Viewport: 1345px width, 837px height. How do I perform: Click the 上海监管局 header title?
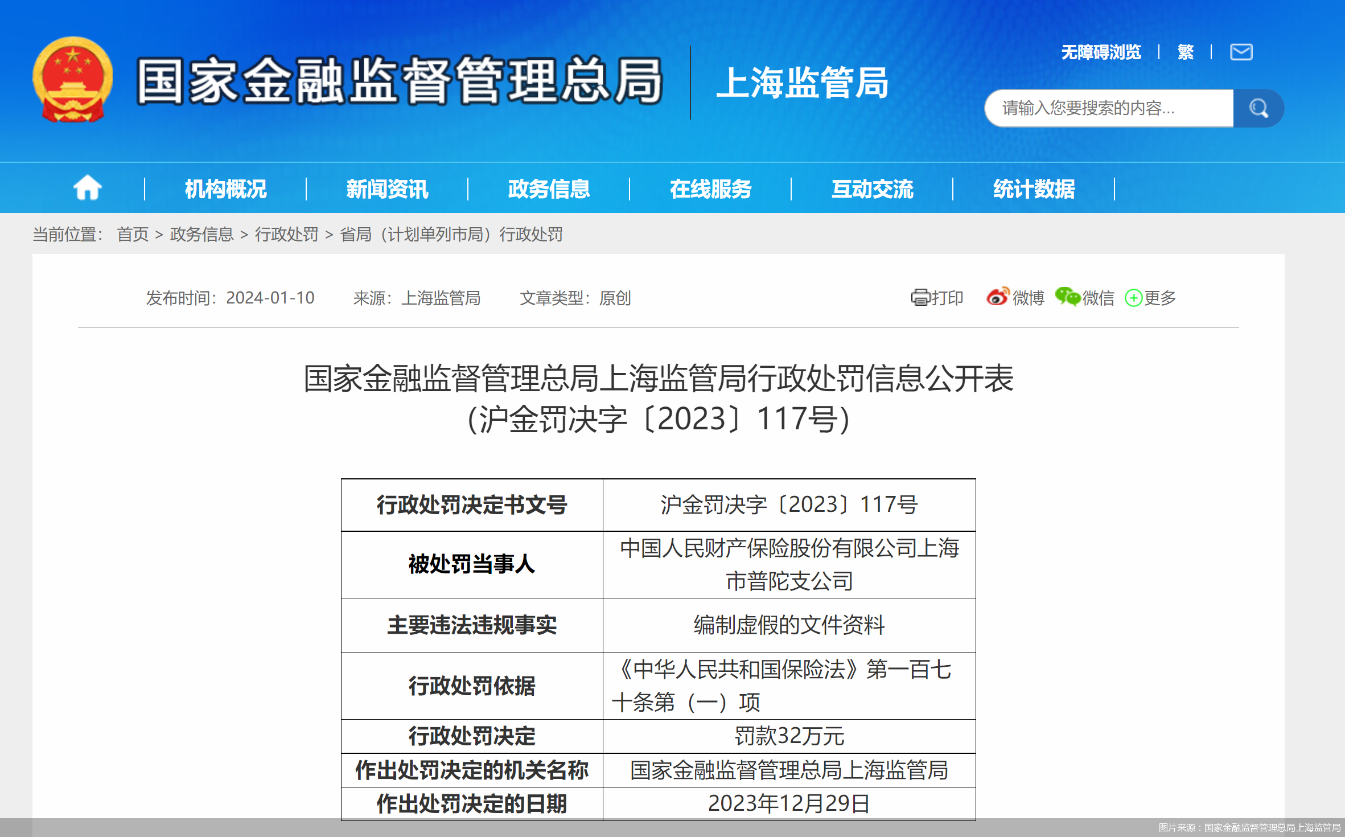pyautogui.click(x=802, y=83)
